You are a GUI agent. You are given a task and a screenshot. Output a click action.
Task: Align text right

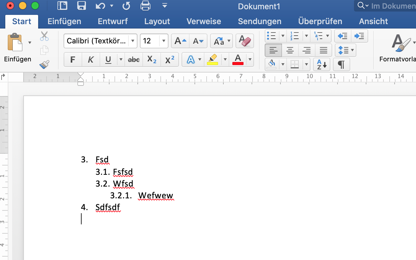click(x=306, y=50)
